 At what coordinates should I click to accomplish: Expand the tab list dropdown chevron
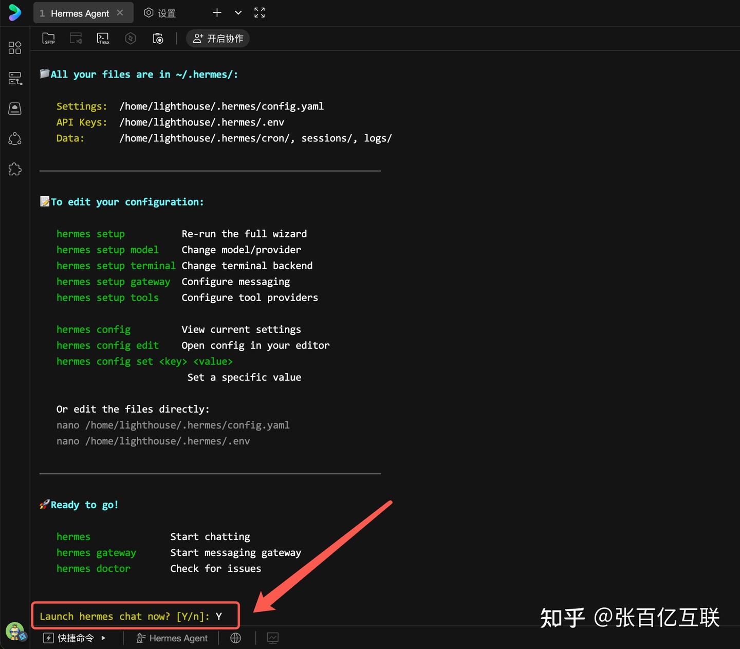click(238, 13)
